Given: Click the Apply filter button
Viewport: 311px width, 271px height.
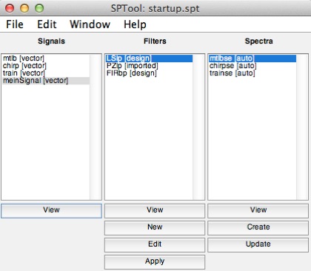Looking at the screenshot, I should point(155,261).
